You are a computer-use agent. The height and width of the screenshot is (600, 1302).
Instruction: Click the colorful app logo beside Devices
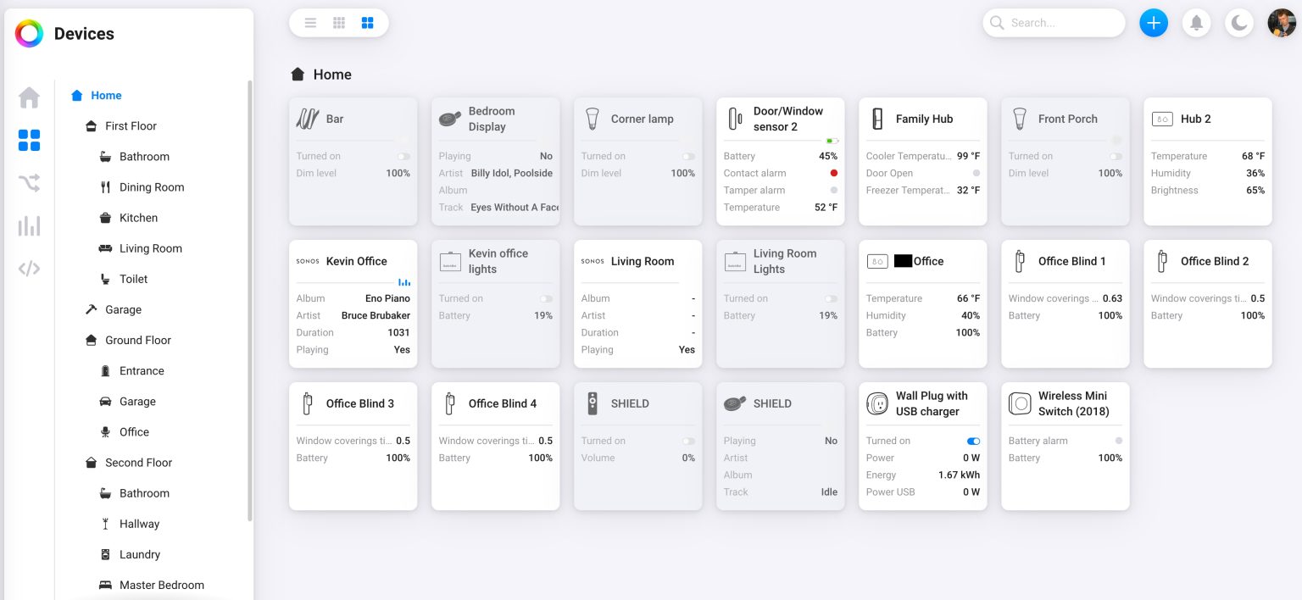pos(28,33)
